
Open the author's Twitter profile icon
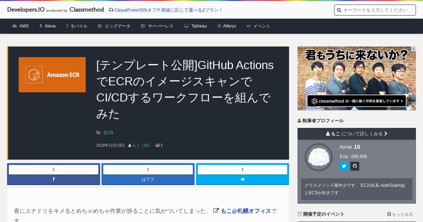[344, 166]
